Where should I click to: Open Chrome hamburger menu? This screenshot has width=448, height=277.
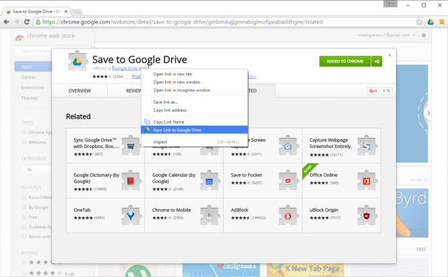(442, 22)
